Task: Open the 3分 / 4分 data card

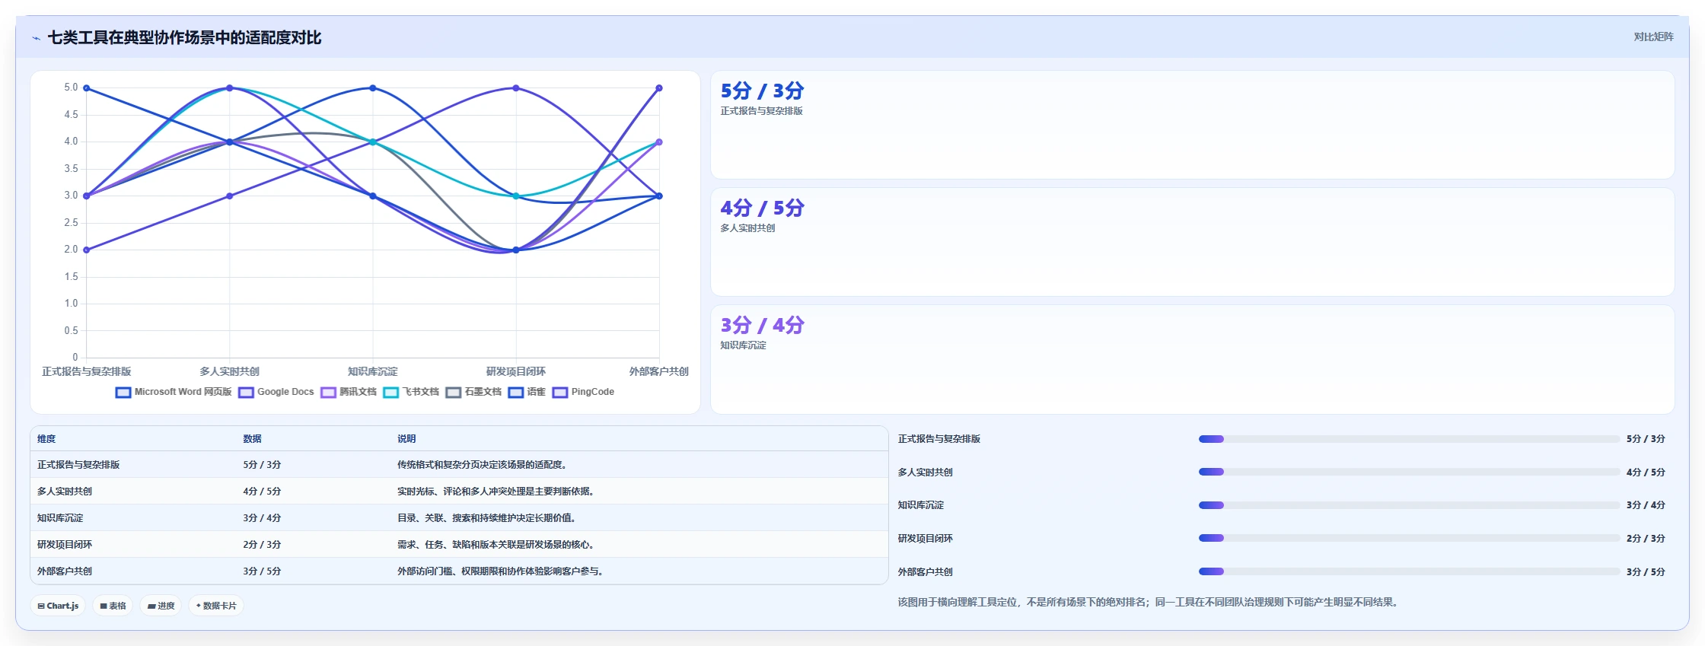Action: point(1192,359)
